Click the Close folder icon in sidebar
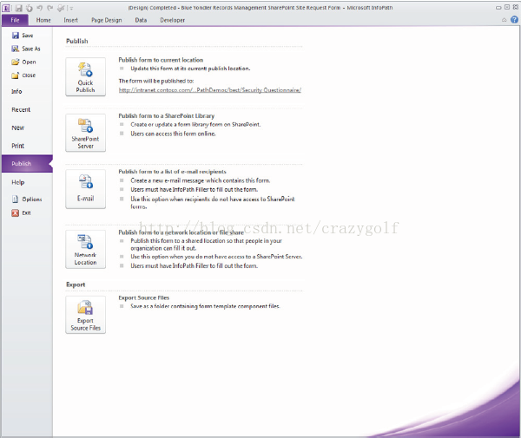The image size is (521, 438). [x=16, y=75]
